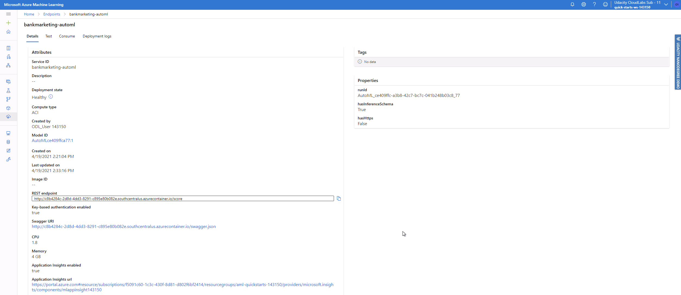Open Experiments flask icon in sidebar
Image resolution: width=681 pixels, height=295 pixels.
[x=8, y=91]
